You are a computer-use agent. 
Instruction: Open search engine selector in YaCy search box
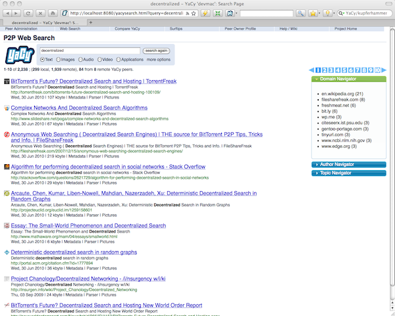coord(341,13)
